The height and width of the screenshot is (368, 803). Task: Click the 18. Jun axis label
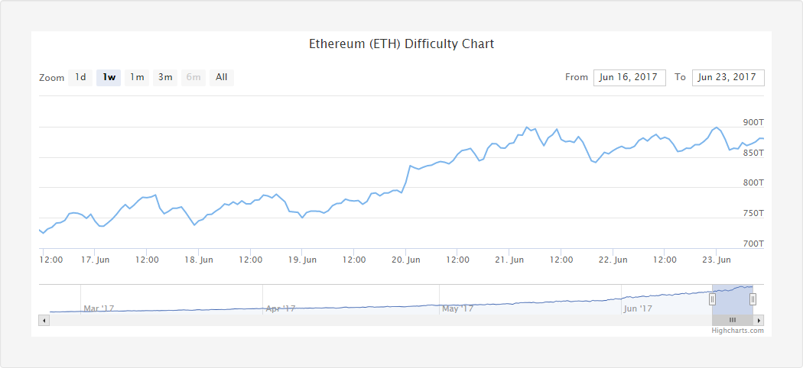[198, 260]
